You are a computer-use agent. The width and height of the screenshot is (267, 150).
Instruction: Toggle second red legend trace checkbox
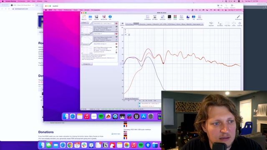pyautogui.click(x=140, y=106)
